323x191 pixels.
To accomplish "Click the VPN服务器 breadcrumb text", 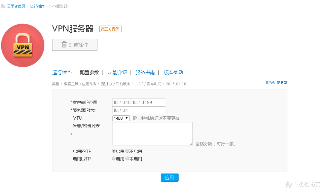I will click(x=58, y=6).
